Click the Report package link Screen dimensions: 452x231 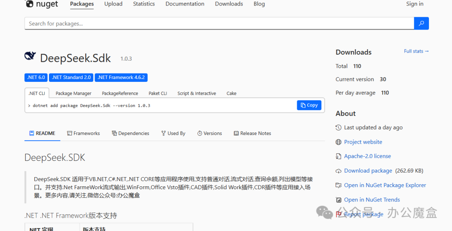364,214
